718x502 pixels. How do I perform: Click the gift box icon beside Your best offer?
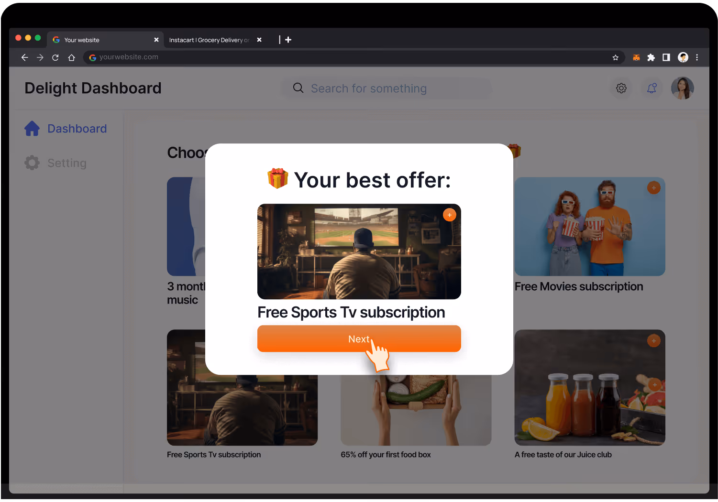tap(277, 179)
